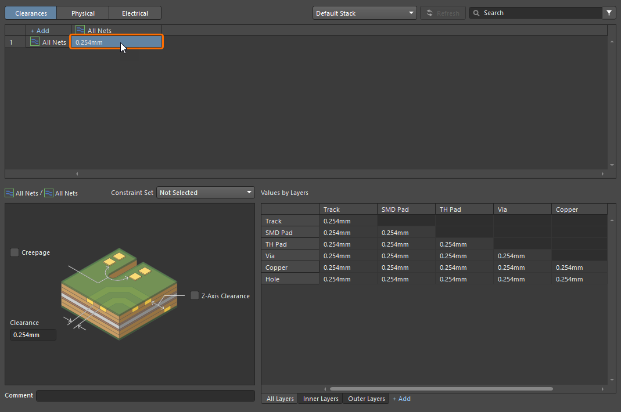Switch to the Electrical tab
The height and width of the screenshot is (412, 621).
click(x=135, y=13)
